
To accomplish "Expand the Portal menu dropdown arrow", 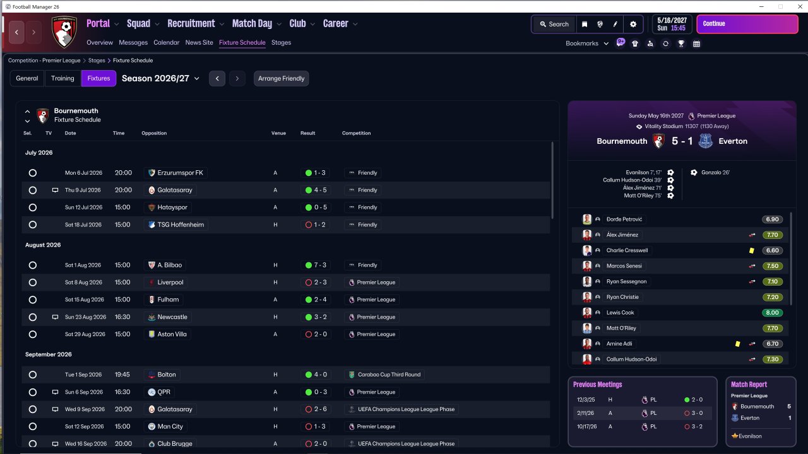I will pyautogui.click(x=117, y=24).
